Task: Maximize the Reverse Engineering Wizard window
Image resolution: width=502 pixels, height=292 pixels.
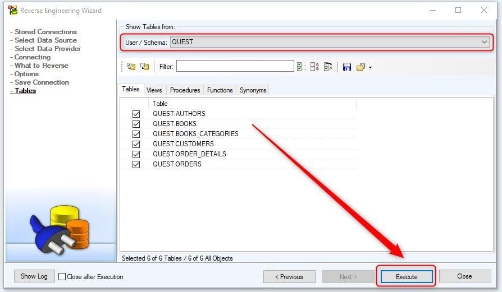Action: tap(458, 10)
